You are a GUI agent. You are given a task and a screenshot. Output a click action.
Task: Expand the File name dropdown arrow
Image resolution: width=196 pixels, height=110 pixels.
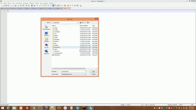point(85,71)
